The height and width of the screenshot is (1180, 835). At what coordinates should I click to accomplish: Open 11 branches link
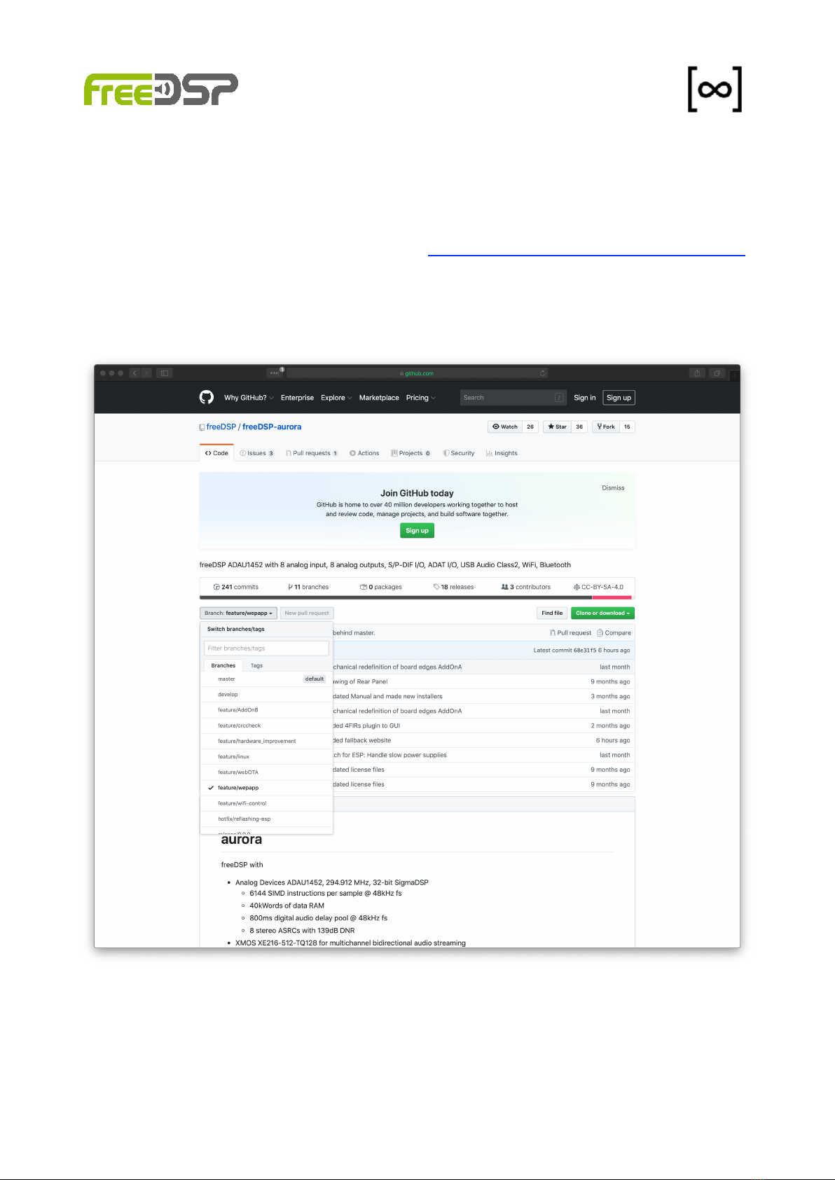(308, 587)
